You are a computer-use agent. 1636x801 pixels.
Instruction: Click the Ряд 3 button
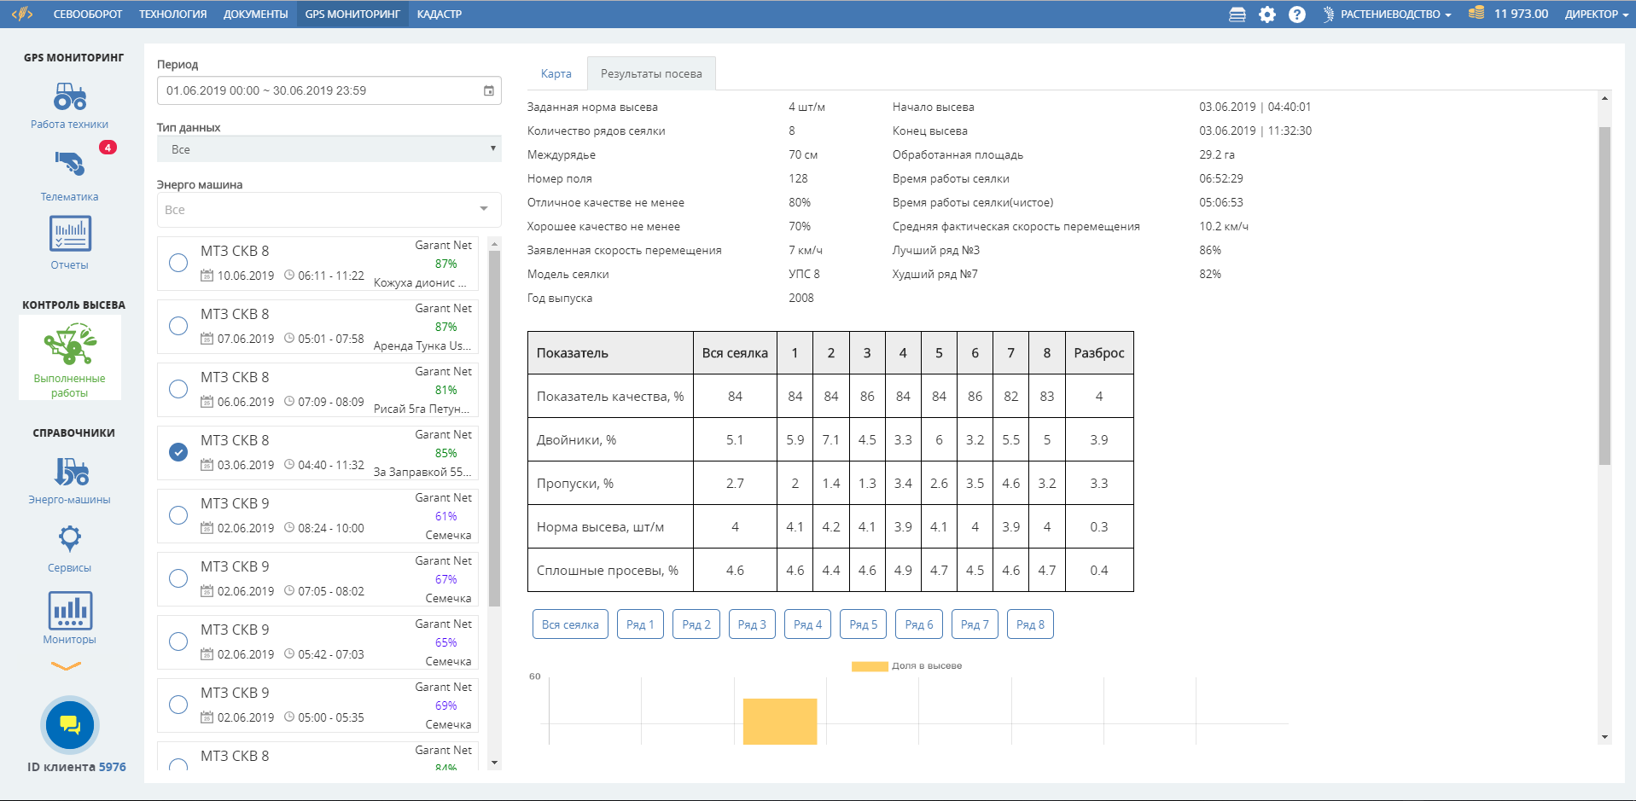click(x=752, y=624)
